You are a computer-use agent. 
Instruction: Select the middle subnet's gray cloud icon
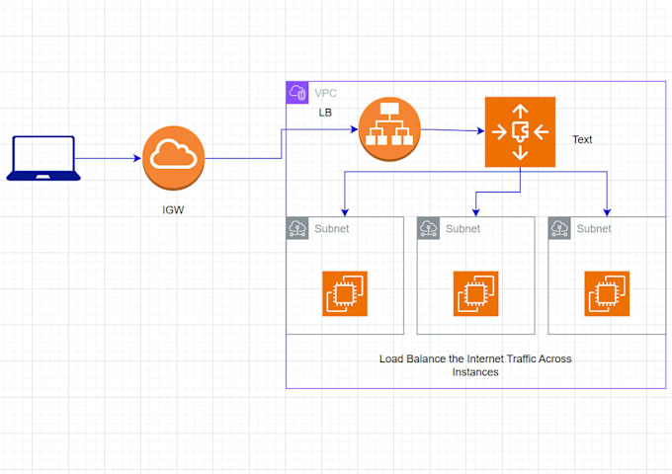tap(429, 228)
